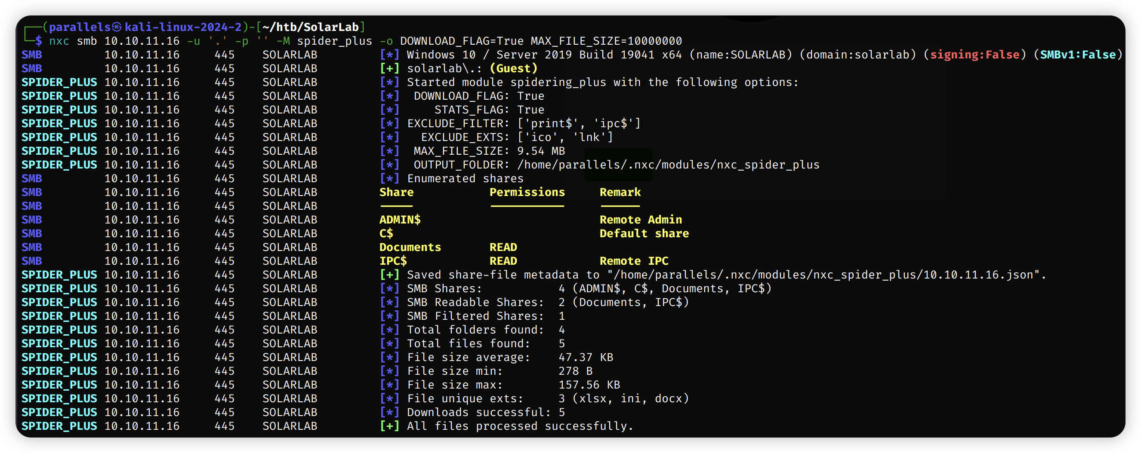1141x453 pixels.
Task: Click the green [+] marker on last line
Action: tap(389, 425)
